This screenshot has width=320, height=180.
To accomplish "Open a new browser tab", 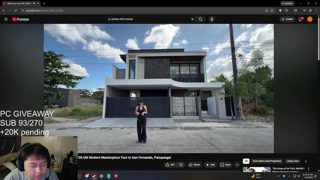I will (x=44, y=3).
